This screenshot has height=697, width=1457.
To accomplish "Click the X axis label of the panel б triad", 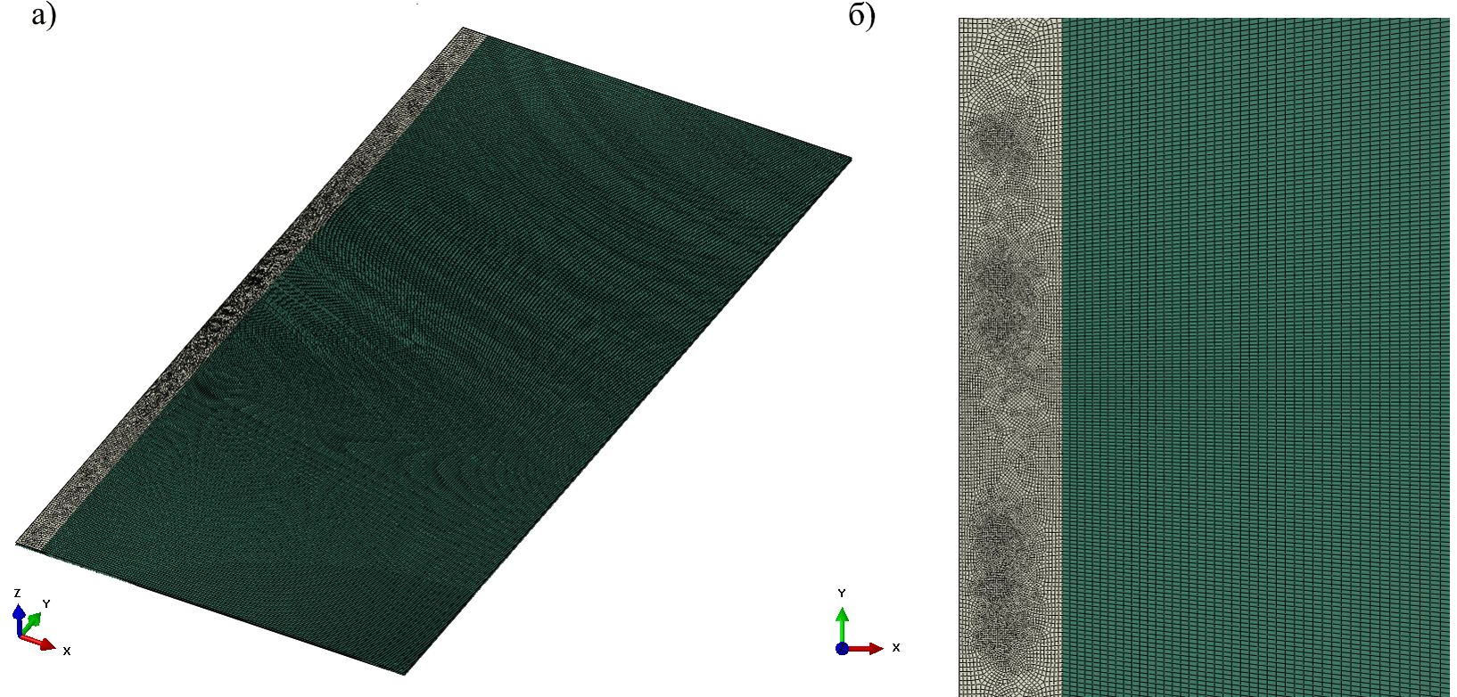I will click(896, 647).
